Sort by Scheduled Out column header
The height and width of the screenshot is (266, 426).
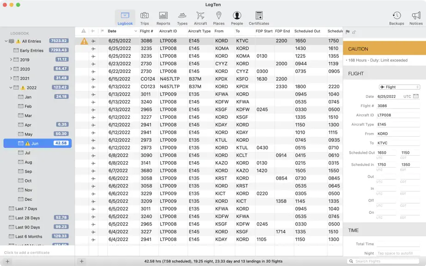[x=307, y=31]
